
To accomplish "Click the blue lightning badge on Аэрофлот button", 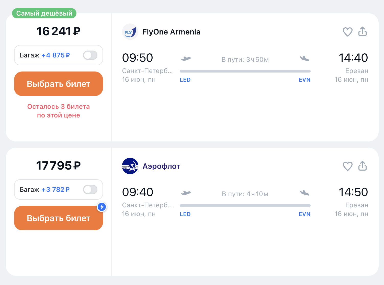I will click(102, 207).
